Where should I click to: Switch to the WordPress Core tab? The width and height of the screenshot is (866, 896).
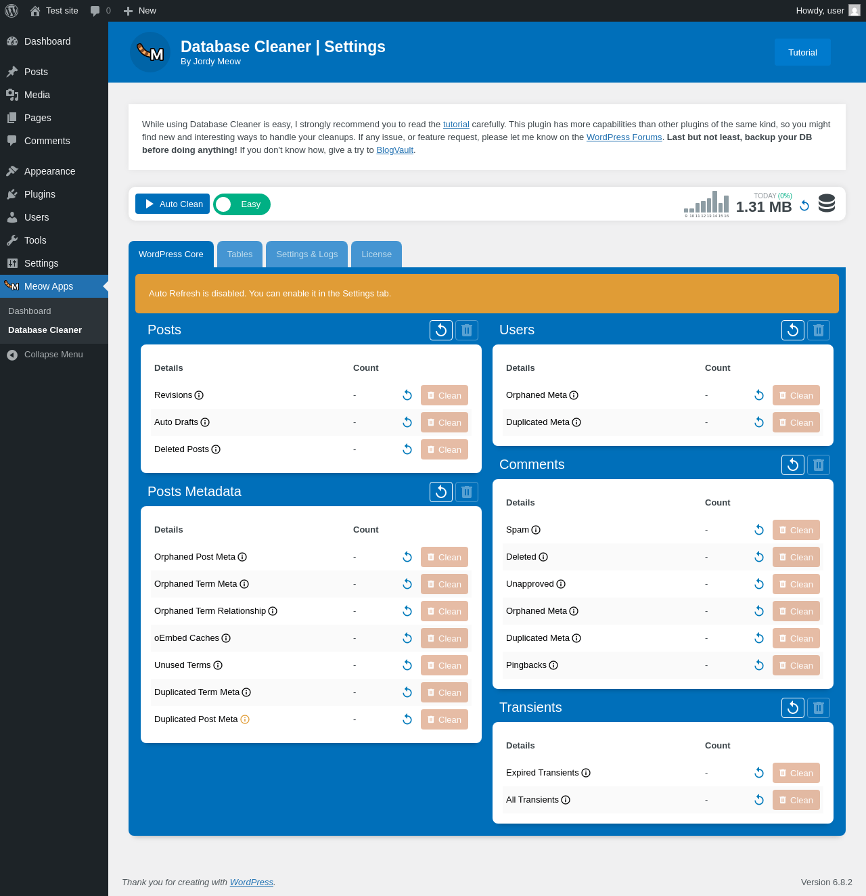171,254
